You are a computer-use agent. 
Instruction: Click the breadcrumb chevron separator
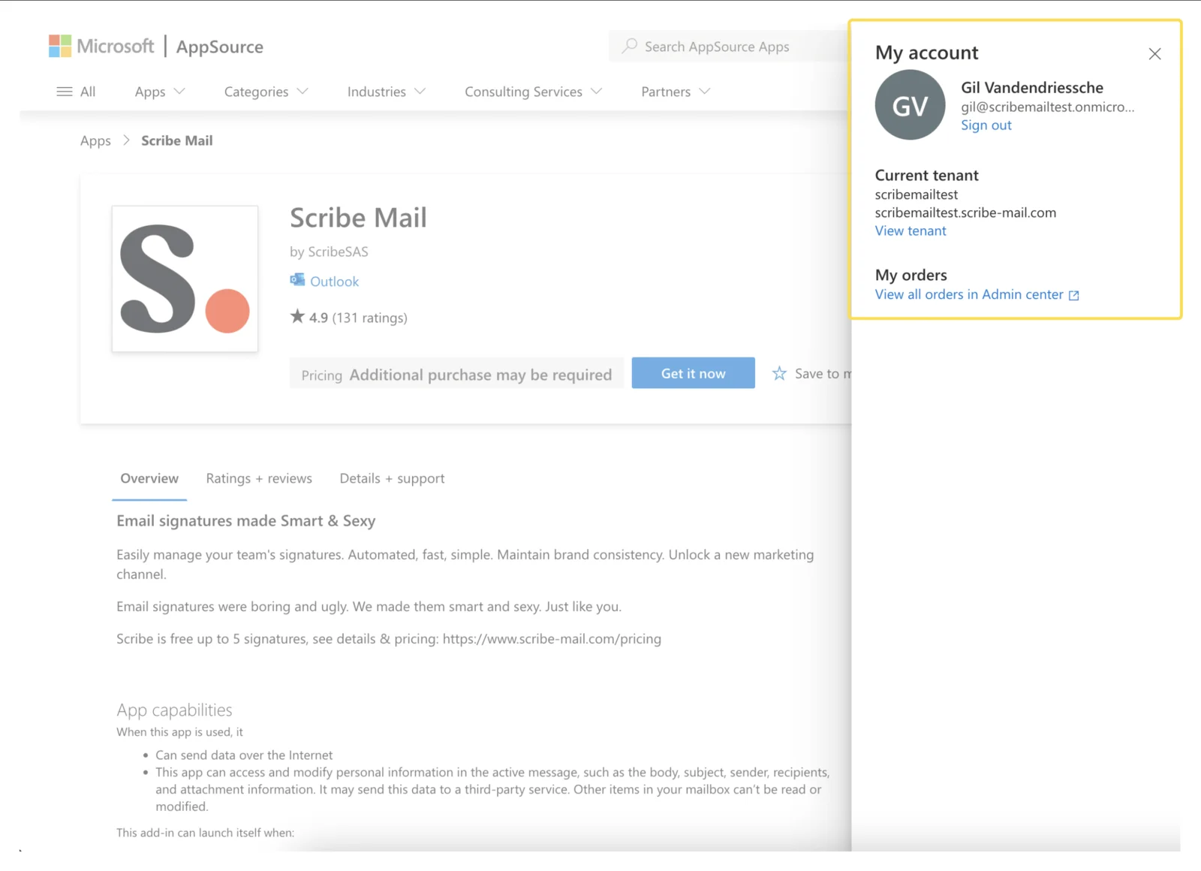(126, 140)
